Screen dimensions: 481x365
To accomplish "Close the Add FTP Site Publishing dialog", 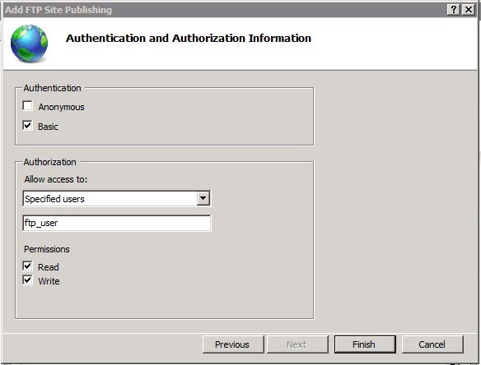I will point(469,10).
